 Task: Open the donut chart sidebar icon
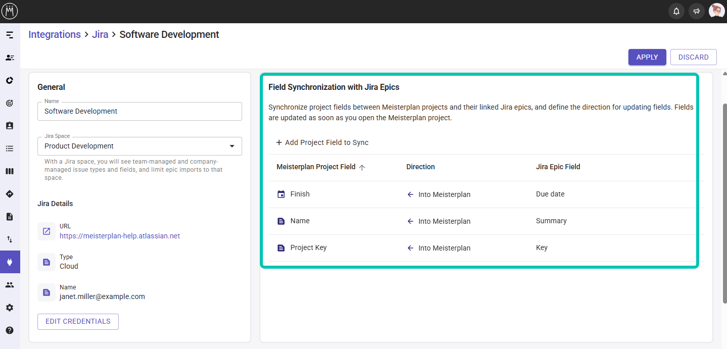(10, 80)
